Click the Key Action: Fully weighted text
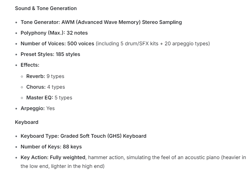Viewport: 252px width, 172px height. tap(53, 157)
